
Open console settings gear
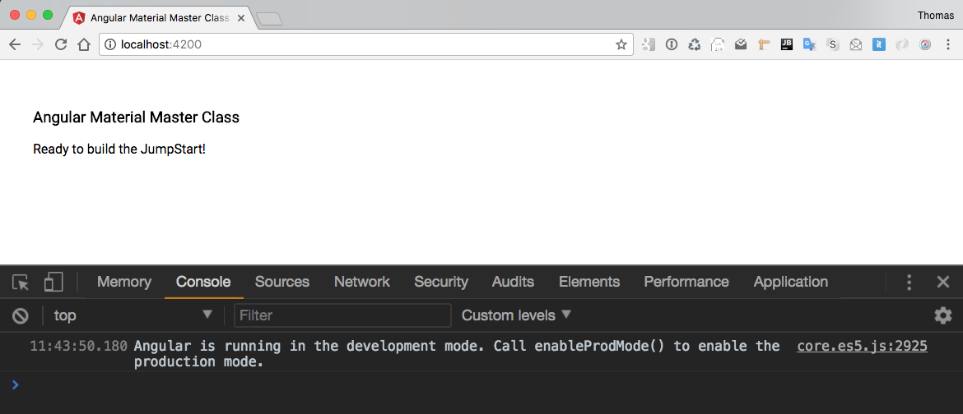pyautogui.click(x=942, y=315)
